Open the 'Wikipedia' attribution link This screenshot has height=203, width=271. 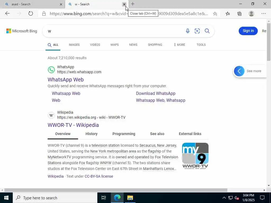pyautogui.click(x=56, y=176)
